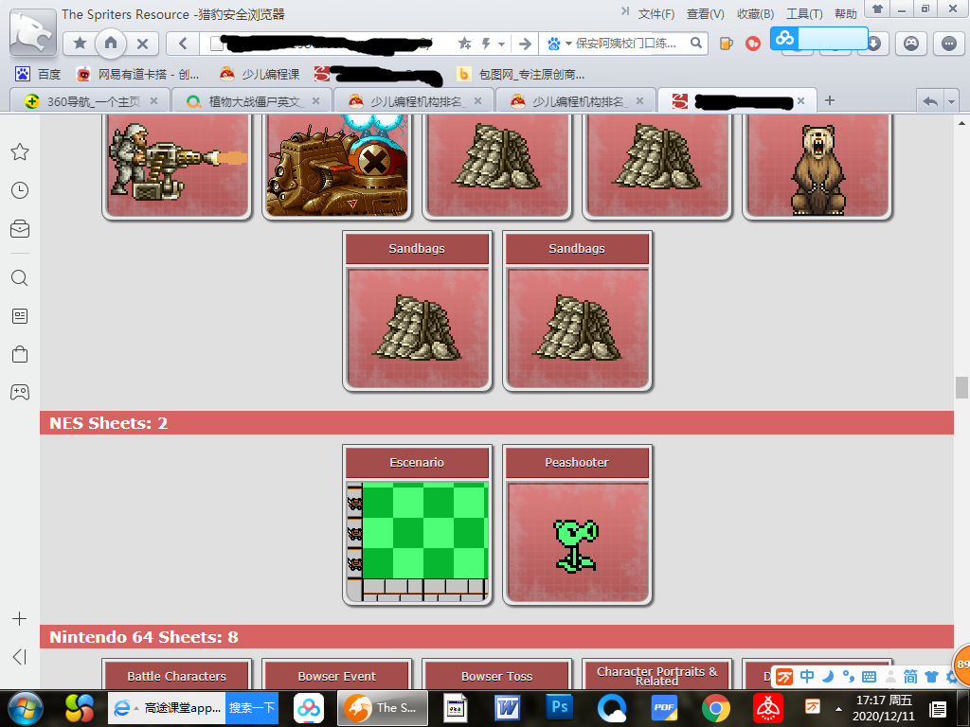This screenshot has height=727, width=970.
Task: Open the Battle Characters sheet
Action: point(177,675)
